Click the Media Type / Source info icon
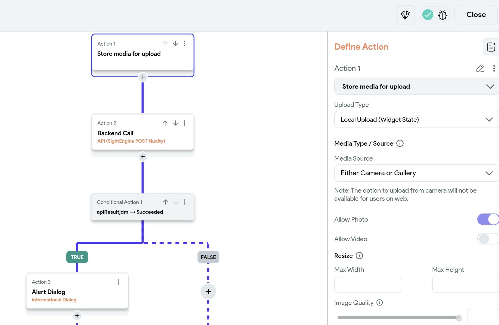Viewport: 499px width, 325px height. [400, 143]
